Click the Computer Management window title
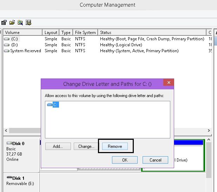 coord(107,5)
